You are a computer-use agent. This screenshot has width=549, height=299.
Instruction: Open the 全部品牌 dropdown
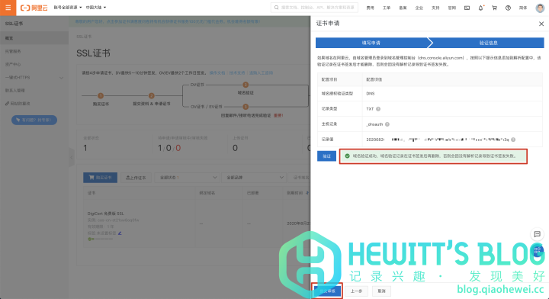253,178
